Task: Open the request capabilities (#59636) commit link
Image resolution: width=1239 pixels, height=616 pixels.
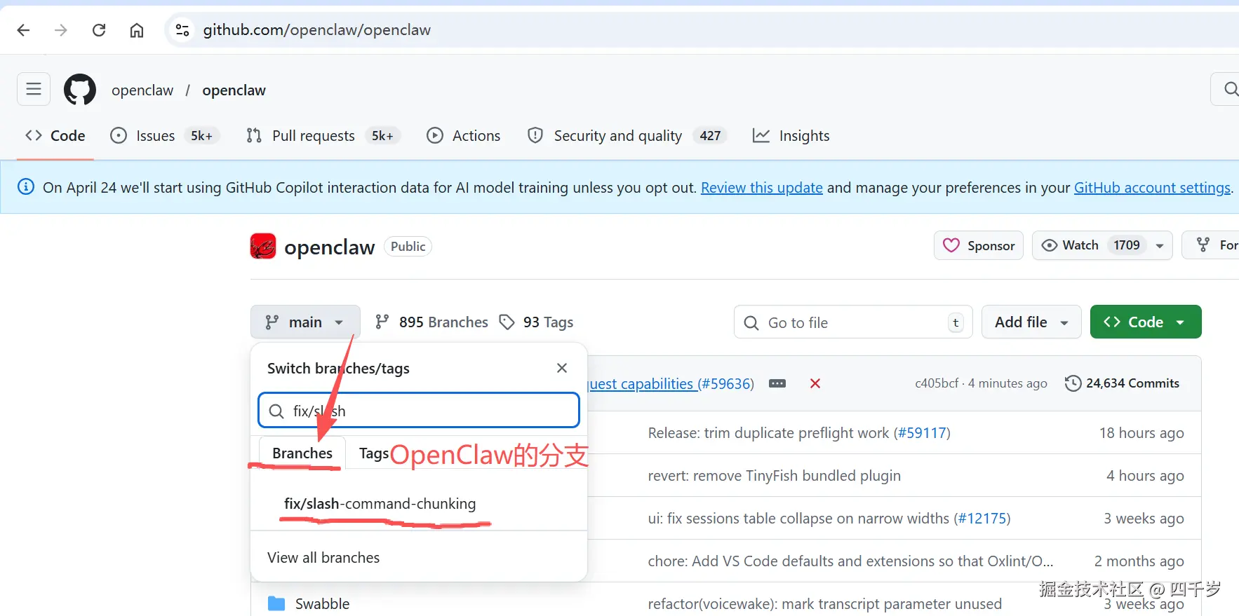Action: click(671, 383)
